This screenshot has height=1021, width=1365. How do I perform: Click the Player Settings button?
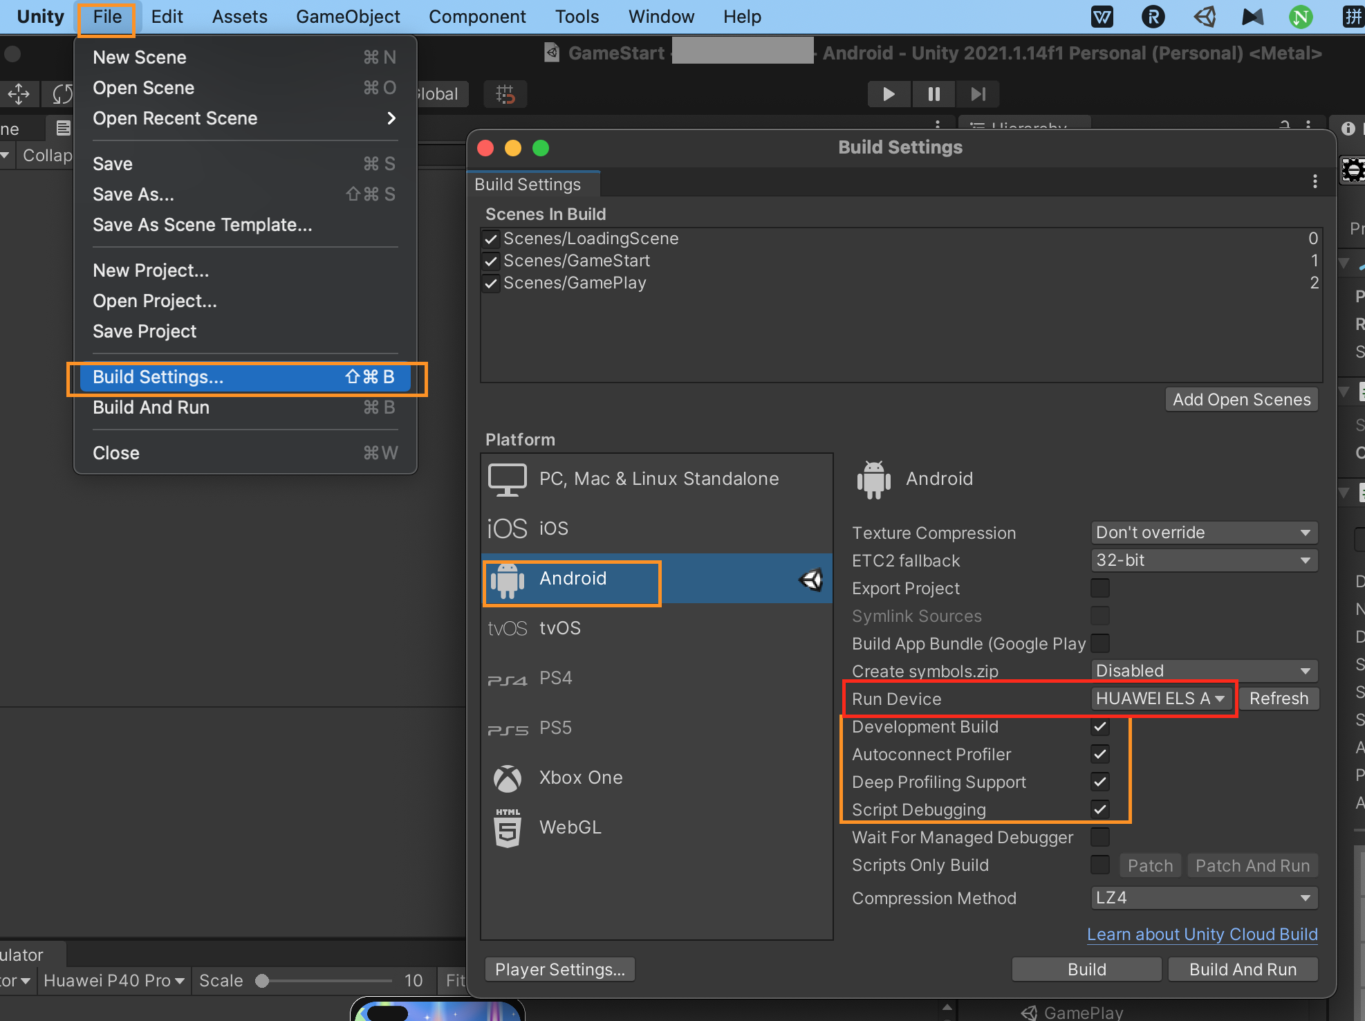[559, 970]
